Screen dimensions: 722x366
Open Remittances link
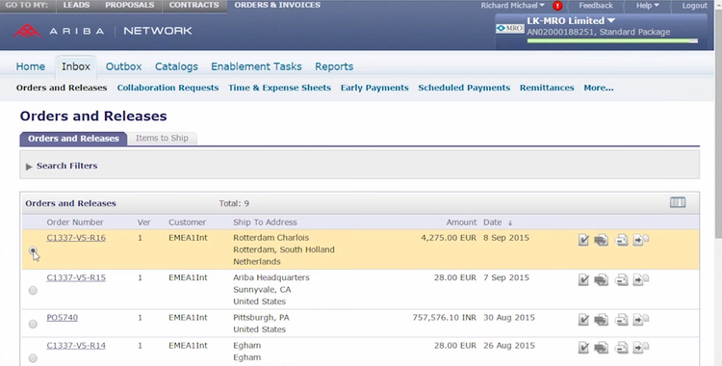click(547, 88)
